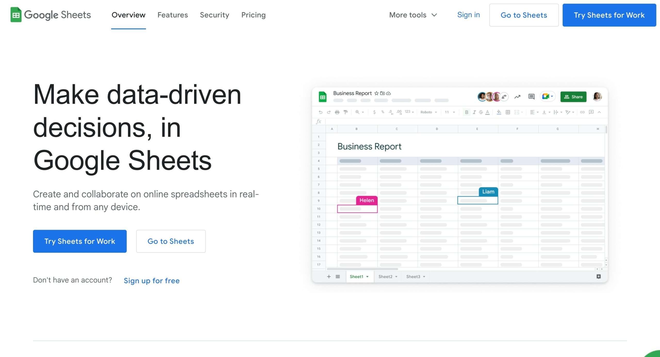Open the font size 11 dropdown
The width and height of the screenshot is (660, 357).
450,112
